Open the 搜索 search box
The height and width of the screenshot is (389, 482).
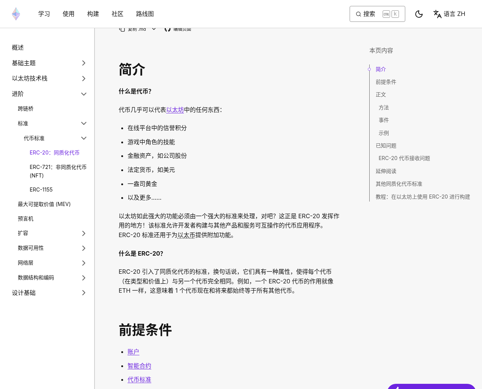point(377,14)
